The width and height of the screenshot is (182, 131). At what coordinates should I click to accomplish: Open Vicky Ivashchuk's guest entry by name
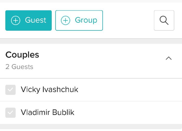[49, 90]
